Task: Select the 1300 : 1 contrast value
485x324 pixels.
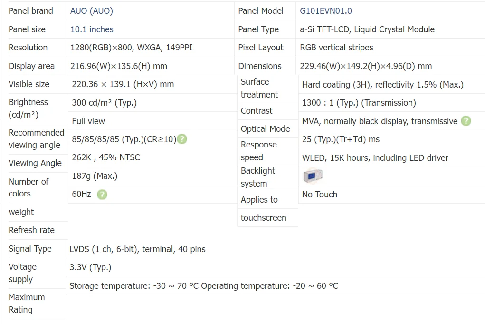Action: click(x=359, y=103)
